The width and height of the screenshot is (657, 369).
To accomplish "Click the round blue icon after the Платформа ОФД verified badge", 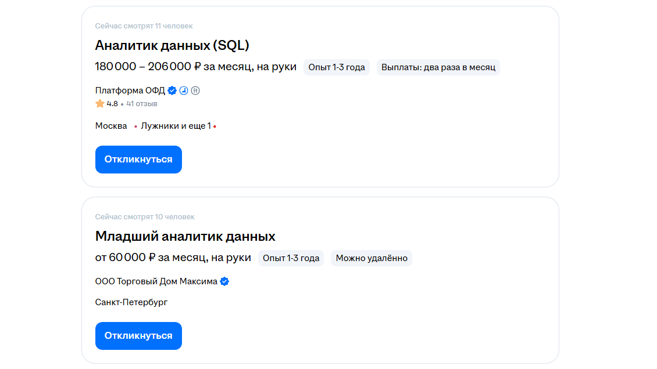I will click(184, 91).
